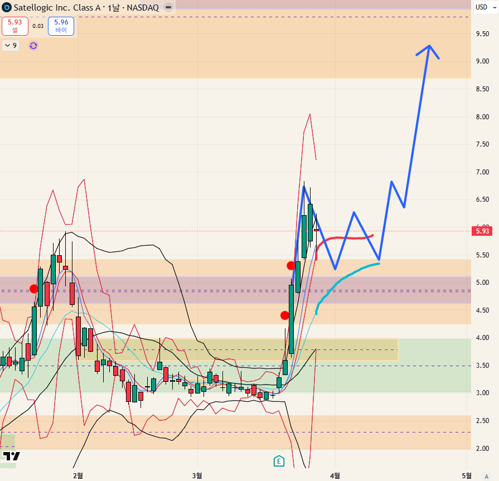This screenshot has height=481, width=499.
Task: Click the 1날 daily interval label
Action: [114, 7]
